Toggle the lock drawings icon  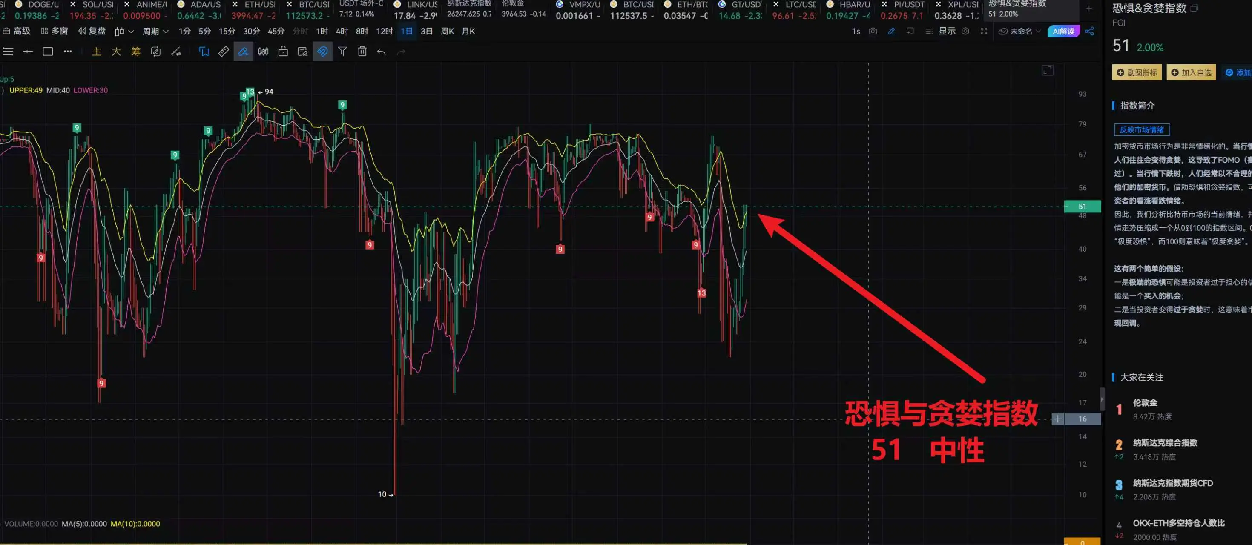point(283,52)
